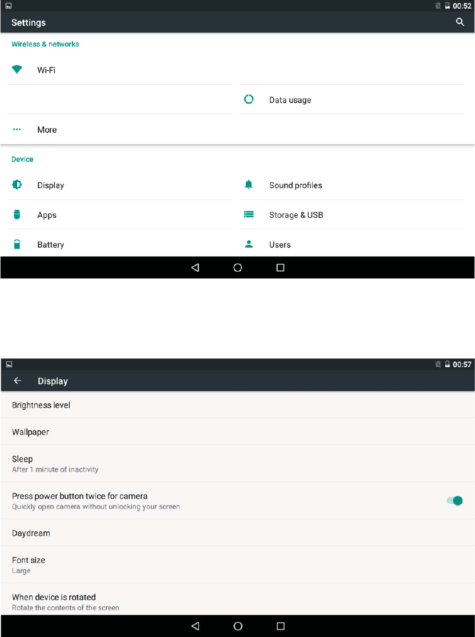Open Sound profiles
This screenshot has width=475, height=637.
(352, 185)
